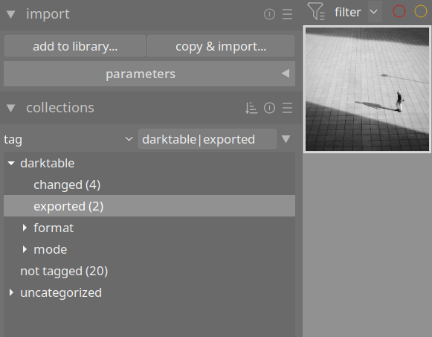Click the copy & import button
Image resolution: width=432 pixels, height=337 pixels.
(x=221, y=46)
